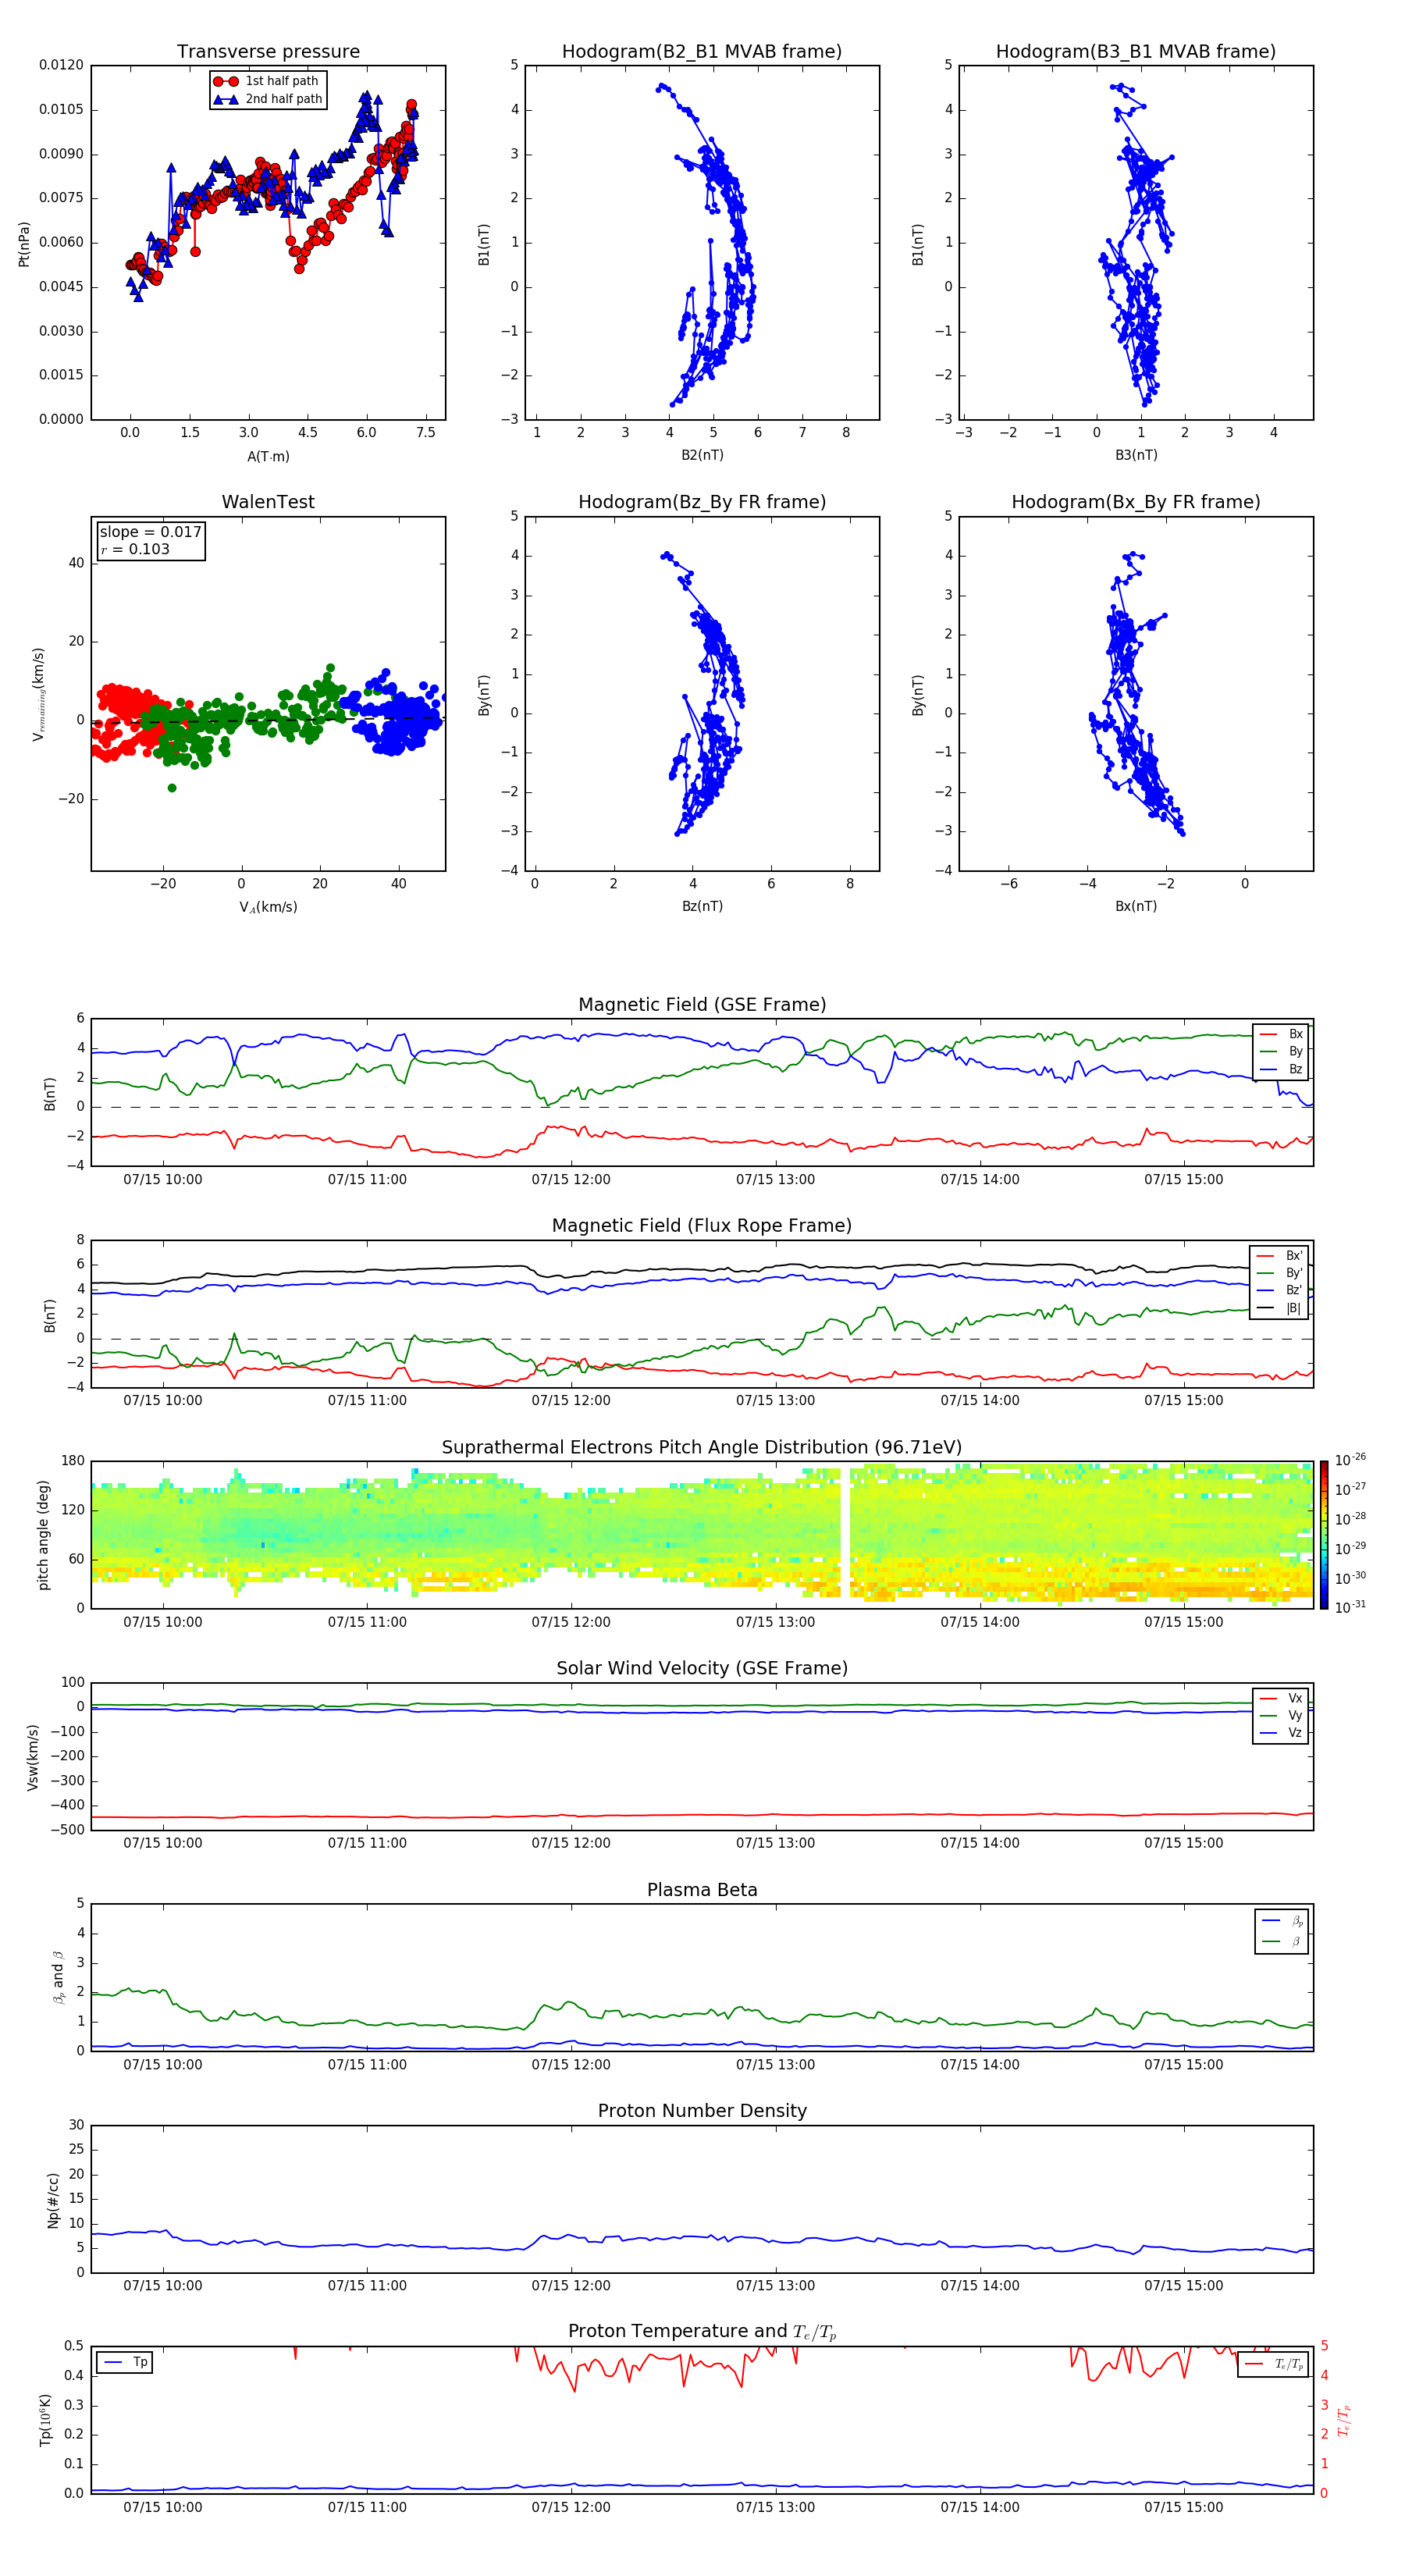Click the "Hodogram(B2_B1 MVAB frame)" title

[x=702, y=52]
